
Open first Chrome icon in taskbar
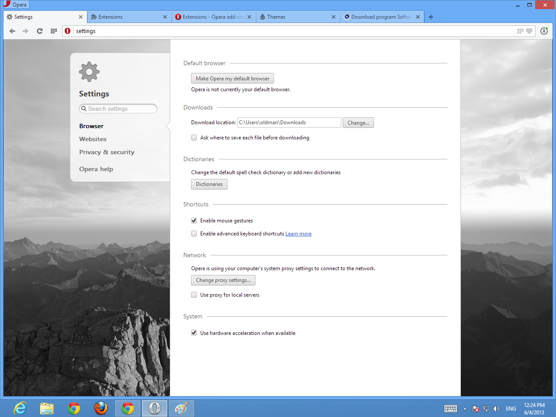(x=74, y=408)
